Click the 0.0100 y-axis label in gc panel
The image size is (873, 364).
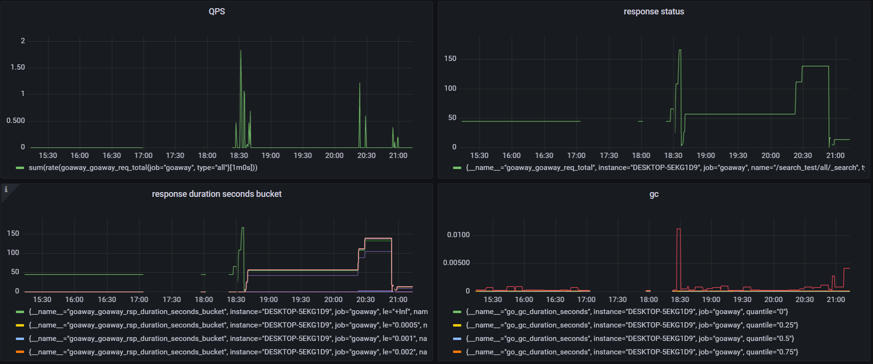[x=458, y=235]
